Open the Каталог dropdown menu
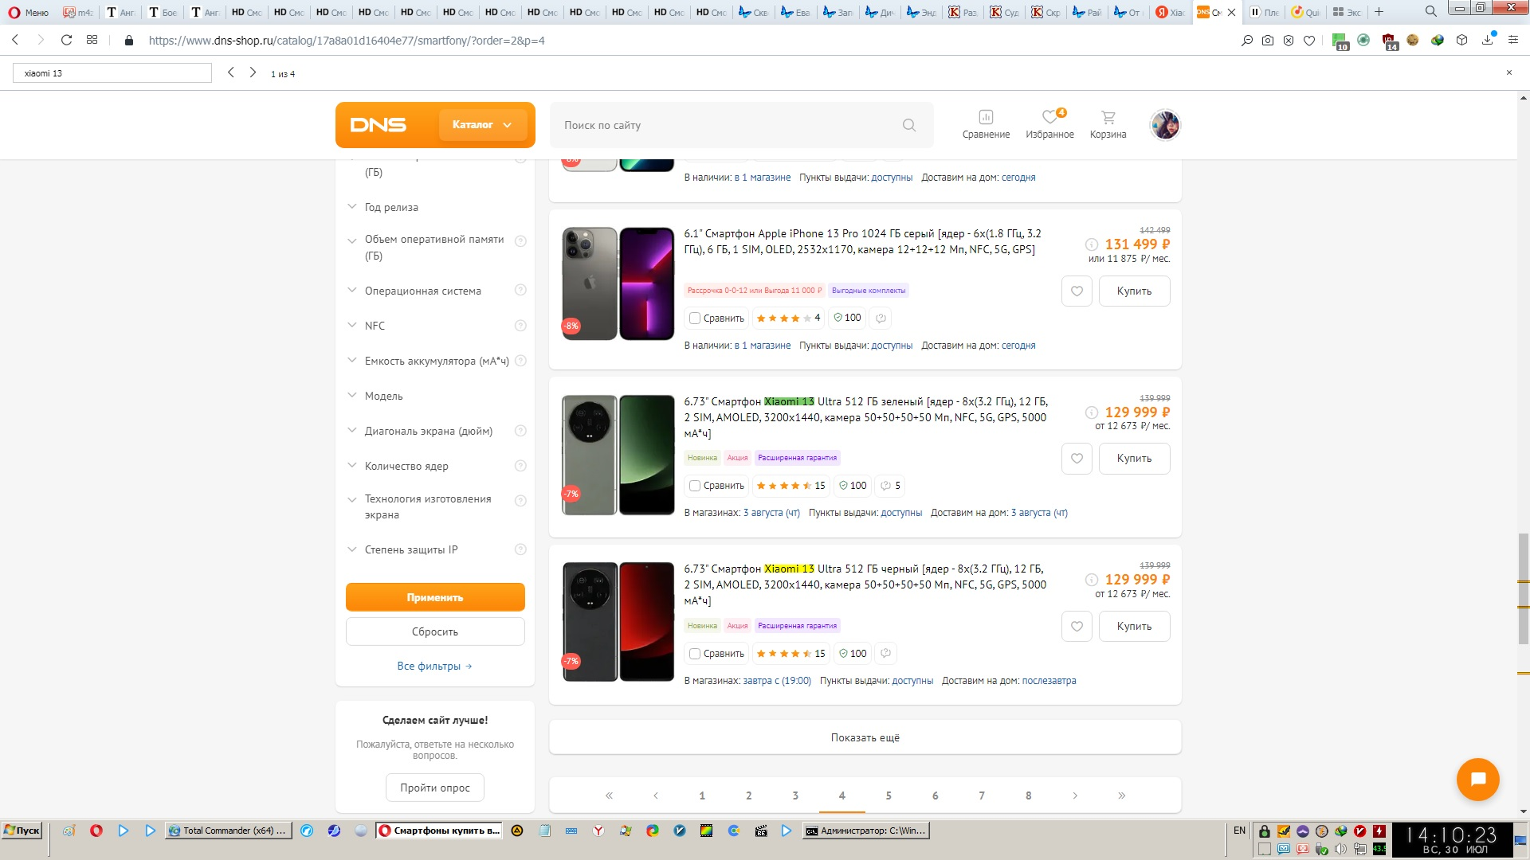1530x860 pixels. tap(482, 124)
